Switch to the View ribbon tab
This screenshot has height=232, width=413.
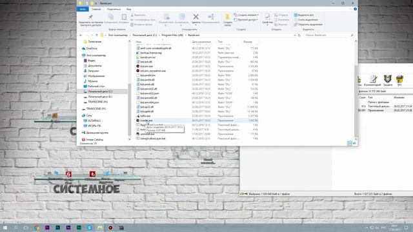[129, 9]
